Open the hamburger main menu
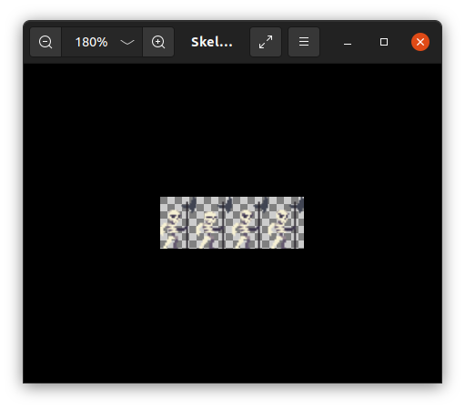 click(304, 42)
